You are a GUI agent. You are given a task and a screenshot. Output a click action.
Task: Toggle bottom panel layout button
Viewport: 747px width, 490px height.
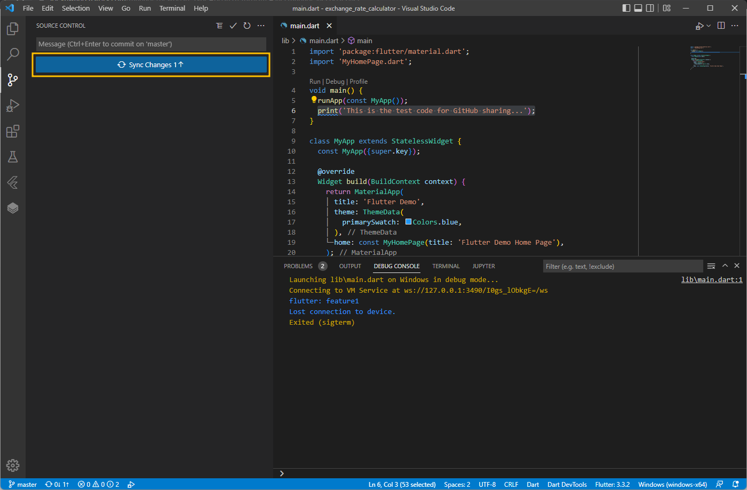[x=638, y=8]
